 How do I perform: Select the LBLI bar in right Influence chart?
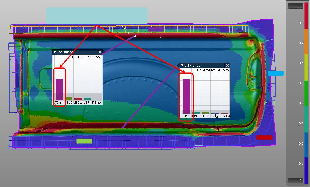pos(205,112)
